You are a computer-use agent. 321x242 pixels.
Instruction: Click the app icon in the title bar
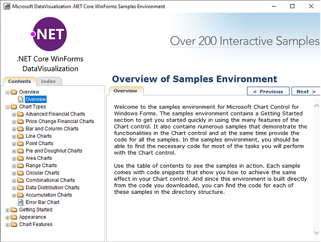[7, 7]
